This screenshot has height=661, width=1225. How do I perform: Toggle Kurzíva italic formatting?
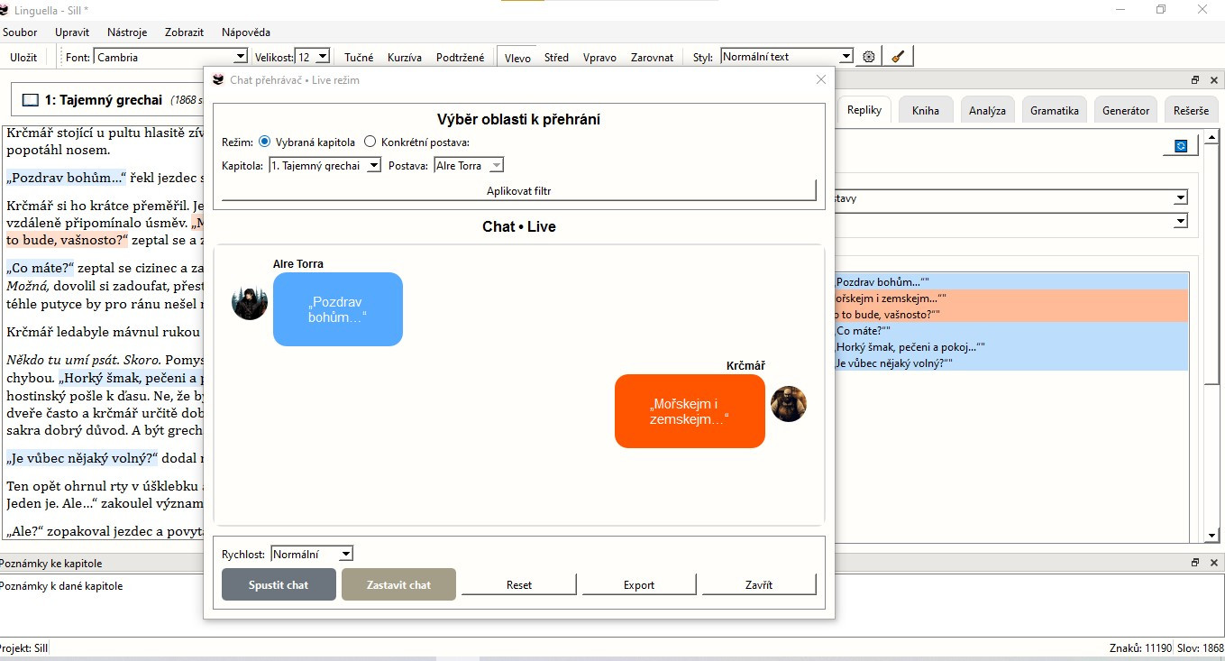click(x=405, y=57)
